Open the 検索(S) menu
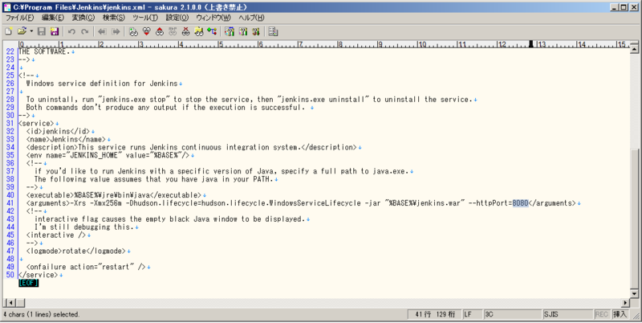Viewport: 642px width, 323px height. [x=113, y=18]
